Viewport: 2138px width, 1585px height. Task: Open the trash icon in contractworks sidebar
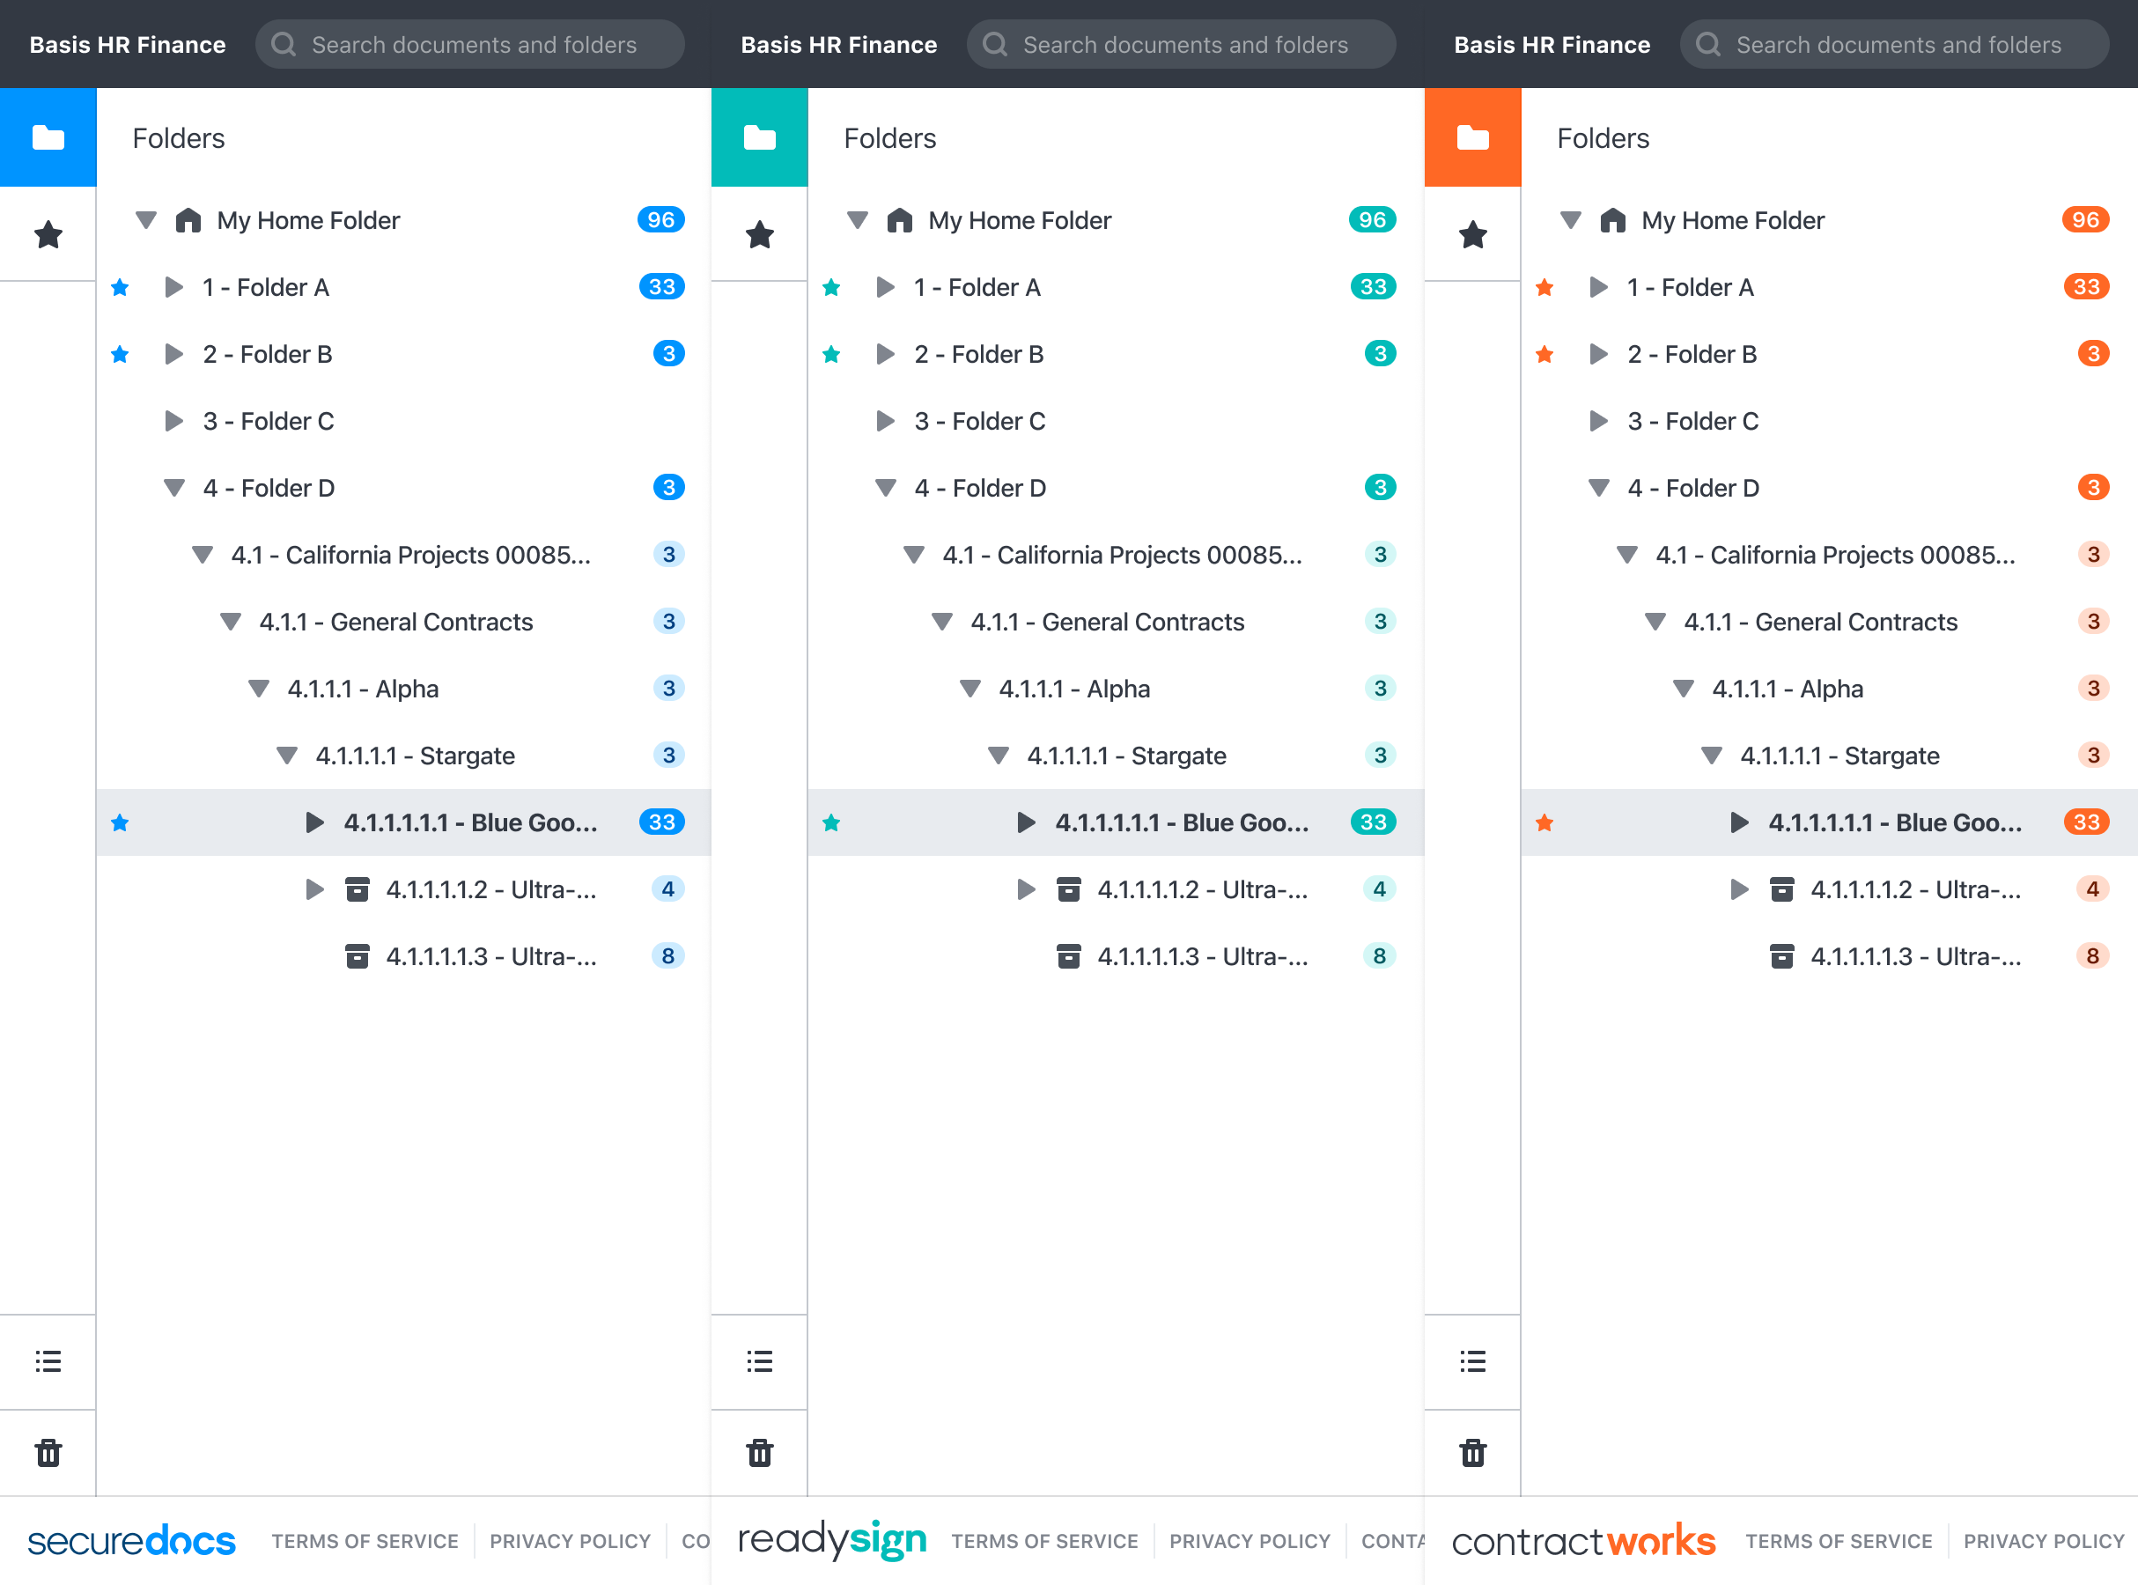pyautogui.click(x=1472, y=1452)
